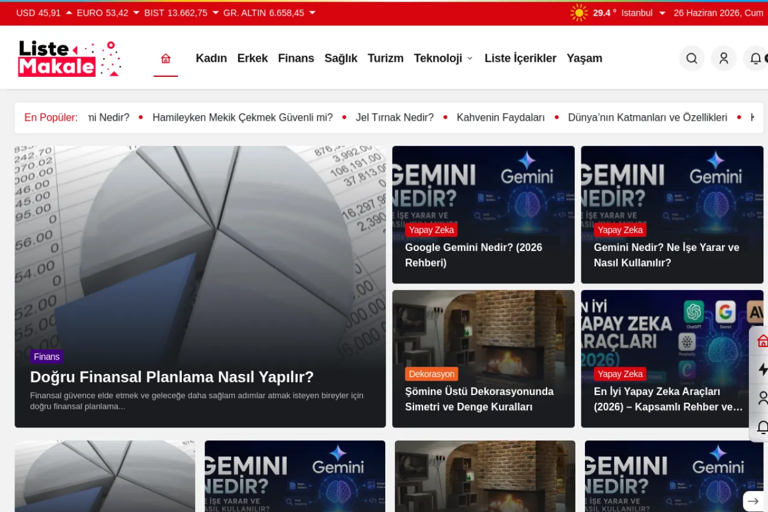Image resolution: width=768 pixels, height=512 pixels.
Task: Click the notification bell in the header
Action: 756,58
